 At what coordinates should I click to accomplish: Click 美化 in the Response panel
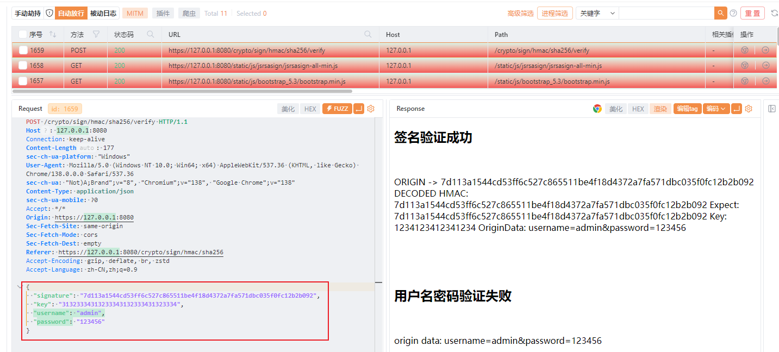click(616, 109)
